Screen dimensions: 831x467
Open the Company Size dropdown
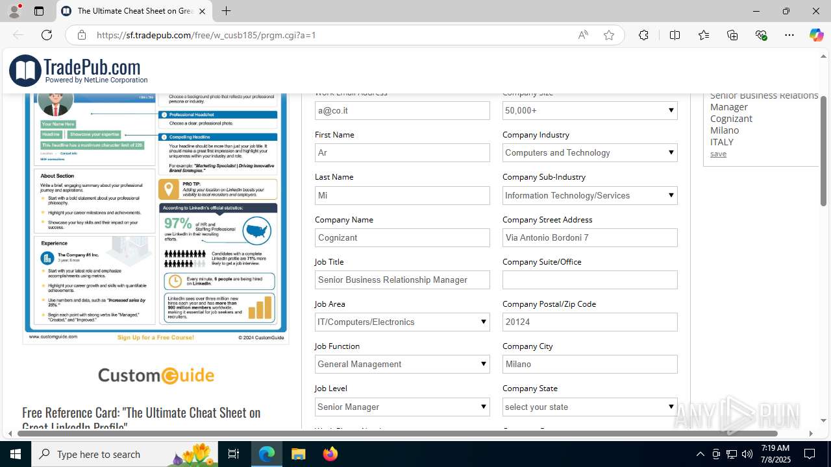[x=589, y=110]
